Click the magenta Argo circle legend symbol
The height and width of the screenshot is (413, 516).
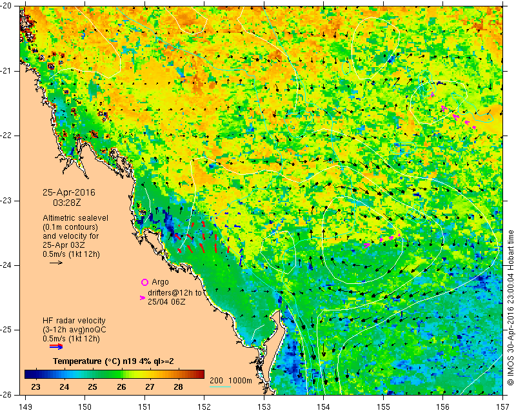point(144,282)
